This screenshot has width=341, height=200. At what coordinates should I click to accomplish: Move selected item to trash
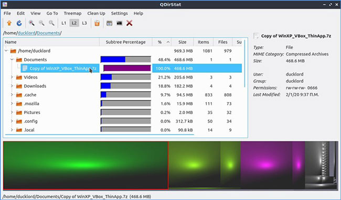(x=97, y=23)
